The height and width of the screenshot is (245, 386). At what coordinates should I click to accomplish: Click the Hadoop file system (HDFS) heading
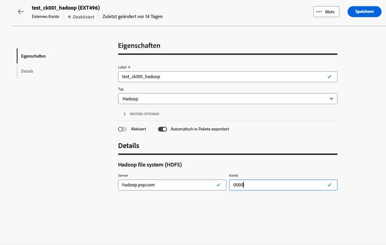point(150,165)
